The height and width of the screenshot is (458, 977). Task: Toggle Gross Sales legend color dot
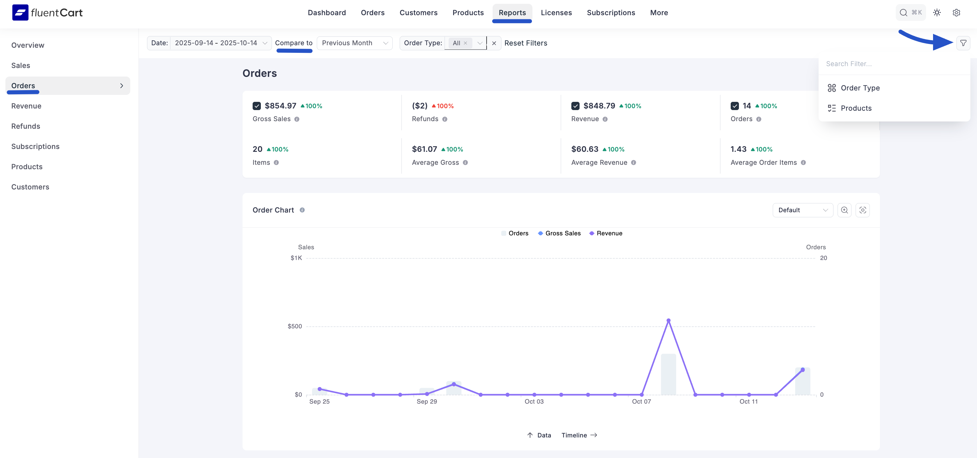pyautogui.click(x=540, y=233)
